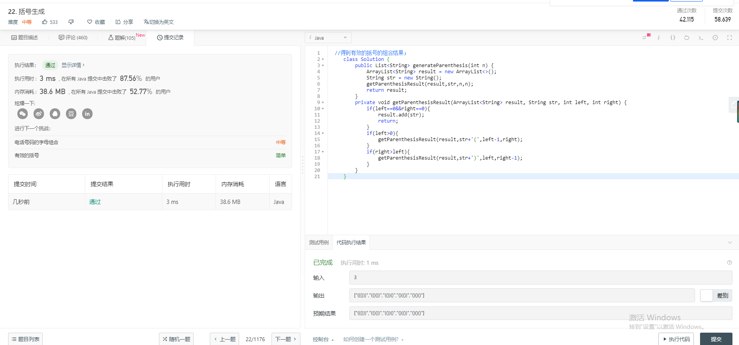This screenshot has width=739, height=345.
Task: Fold code at line 3 arrow
Action: pyautogui.click(x=323, y=66)
